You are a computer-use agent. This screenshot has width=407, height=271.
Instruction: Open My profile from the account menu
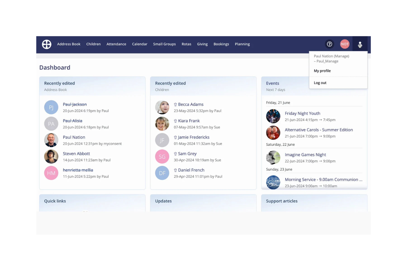click(322, 71)
